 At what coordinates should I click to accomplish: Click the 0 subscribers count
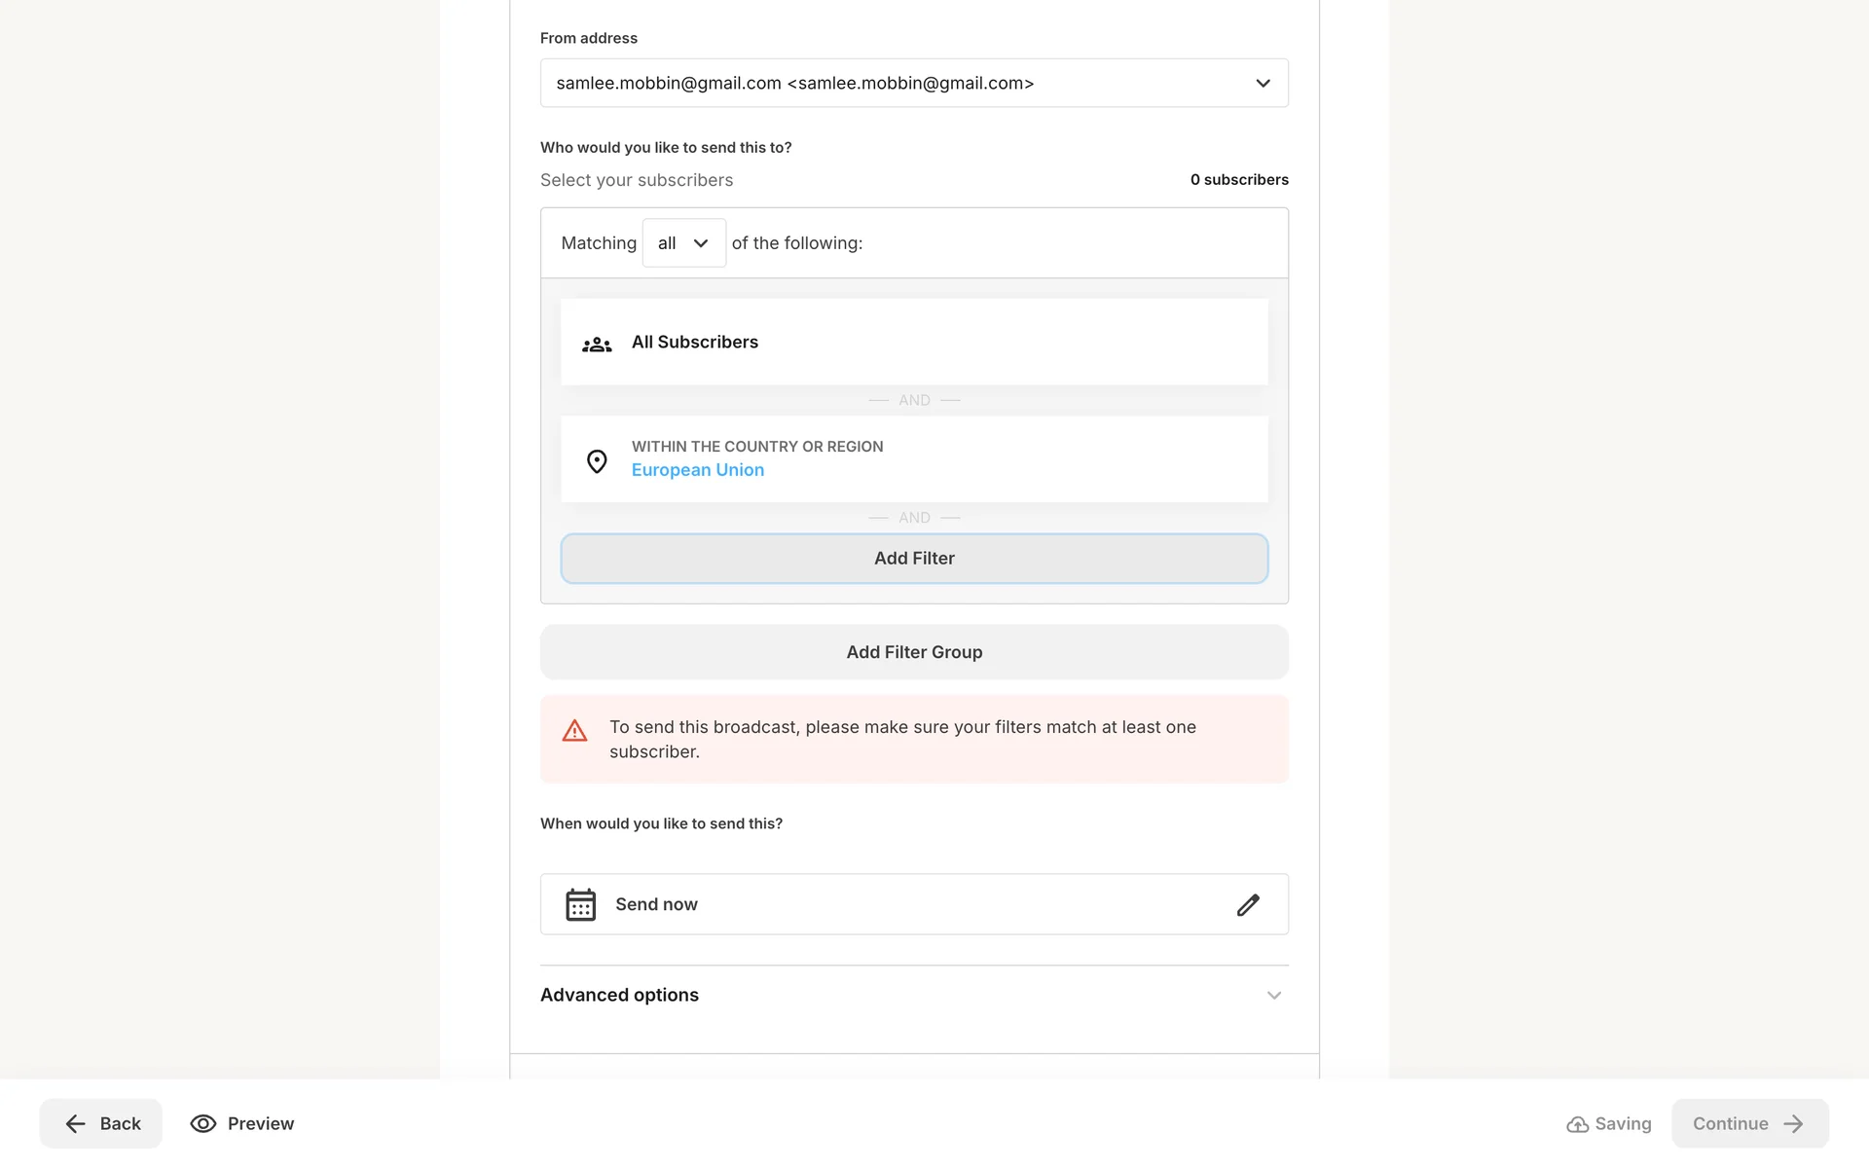point(1238,180)
